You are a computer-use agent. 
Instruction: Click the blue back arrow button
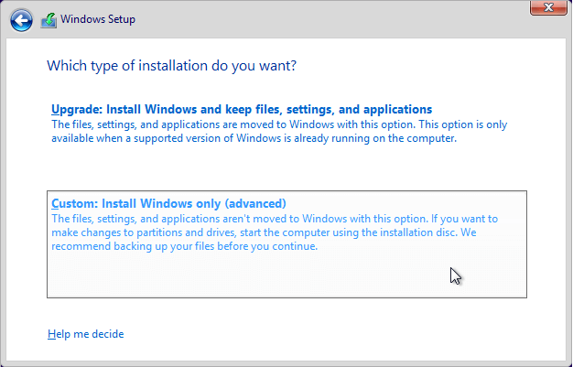click(22, 19)
